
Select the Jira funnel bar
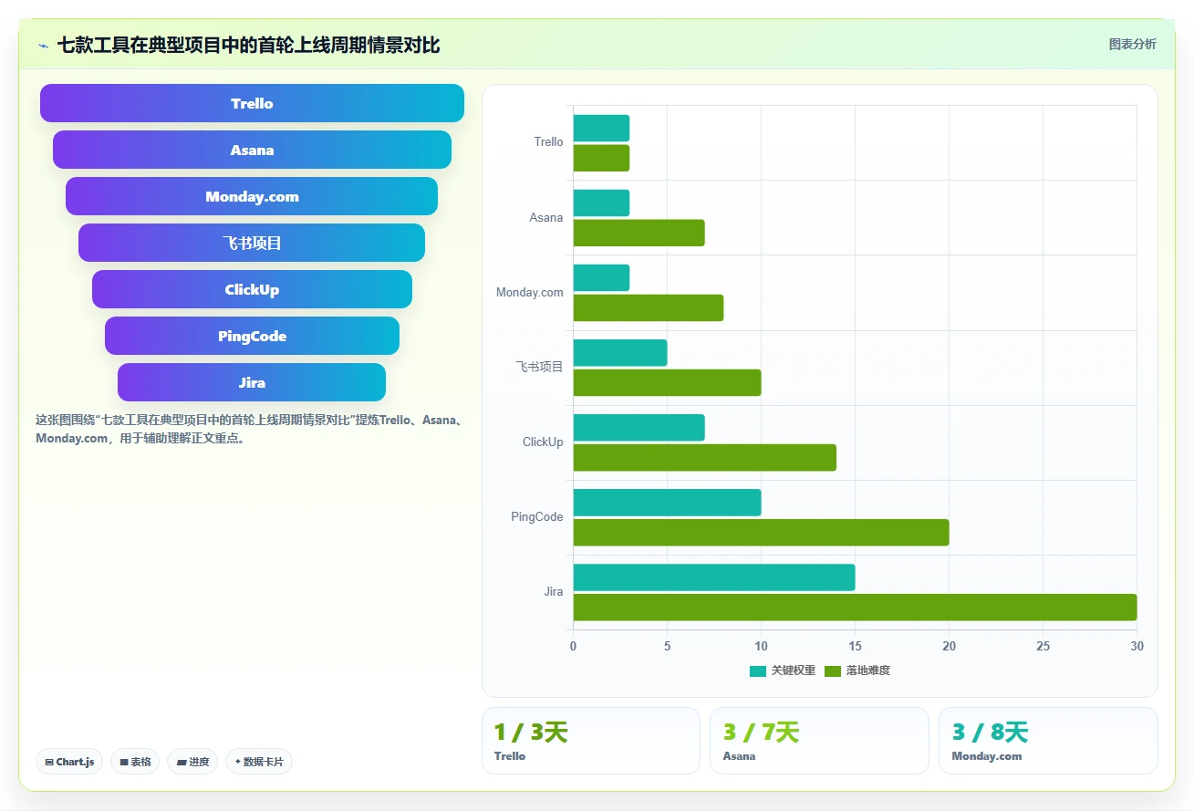(252, 382)
